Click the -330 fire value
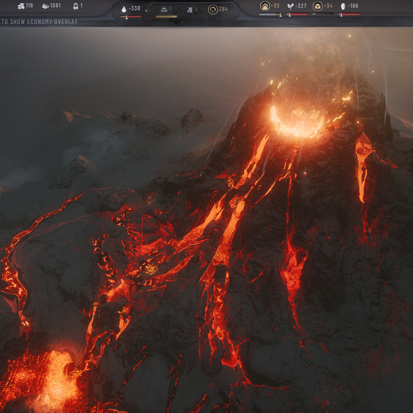 tap(134, 8)
